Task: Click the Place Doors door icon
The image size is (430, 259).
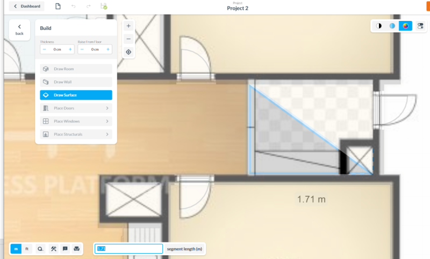Action: (46, 108)
